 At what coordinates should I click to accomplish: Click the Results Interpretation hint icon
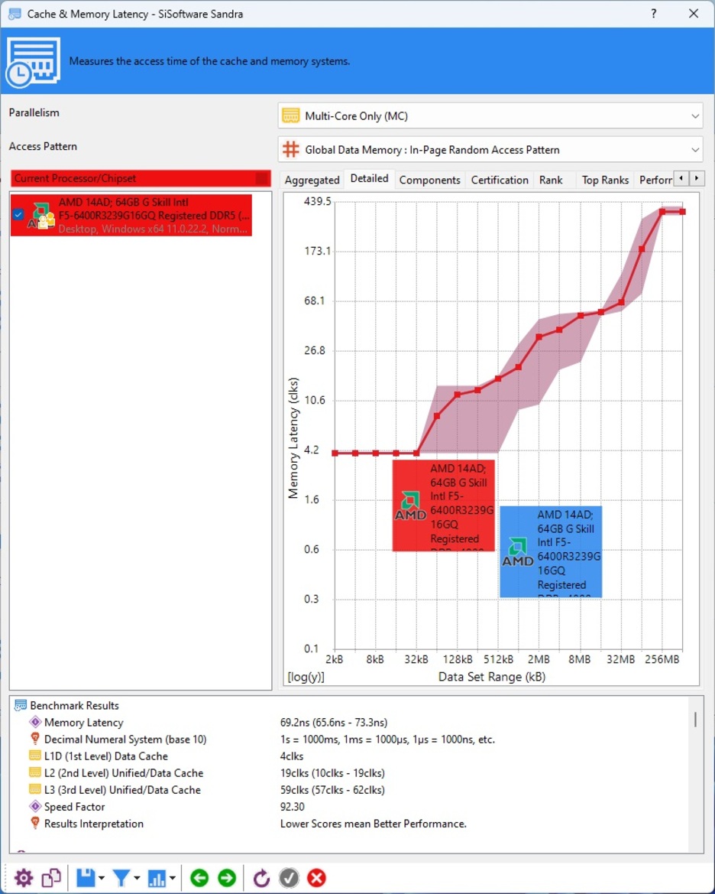point(35,824)
